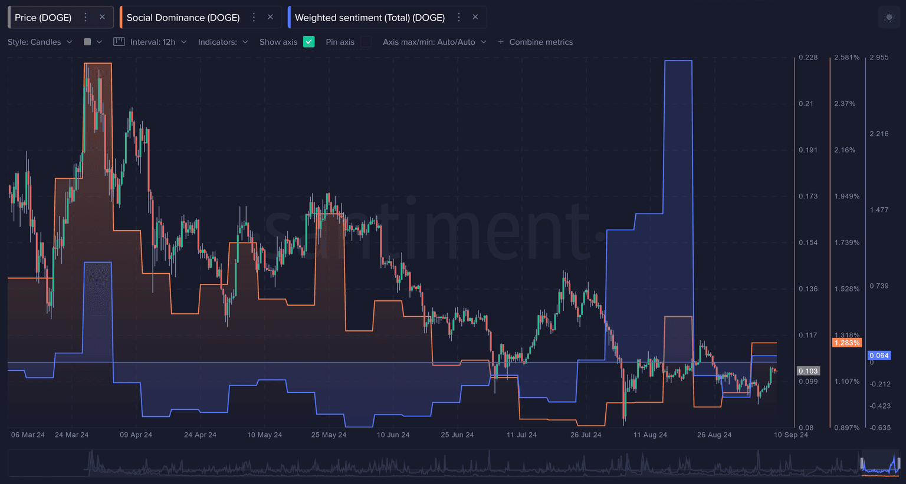Click the plus icon beside Combine metrics
The image size is (906, 484).
(501, 42)
